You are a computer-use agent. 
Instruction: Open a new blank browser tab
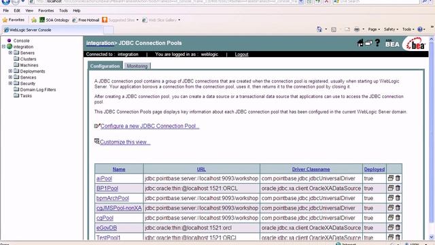109,30
